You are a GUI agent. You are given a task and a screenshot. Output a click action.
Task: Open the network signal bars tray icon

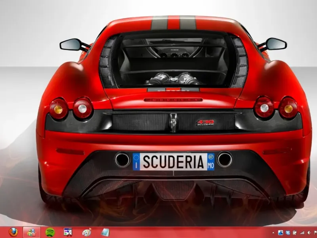[x=302, y=232]
